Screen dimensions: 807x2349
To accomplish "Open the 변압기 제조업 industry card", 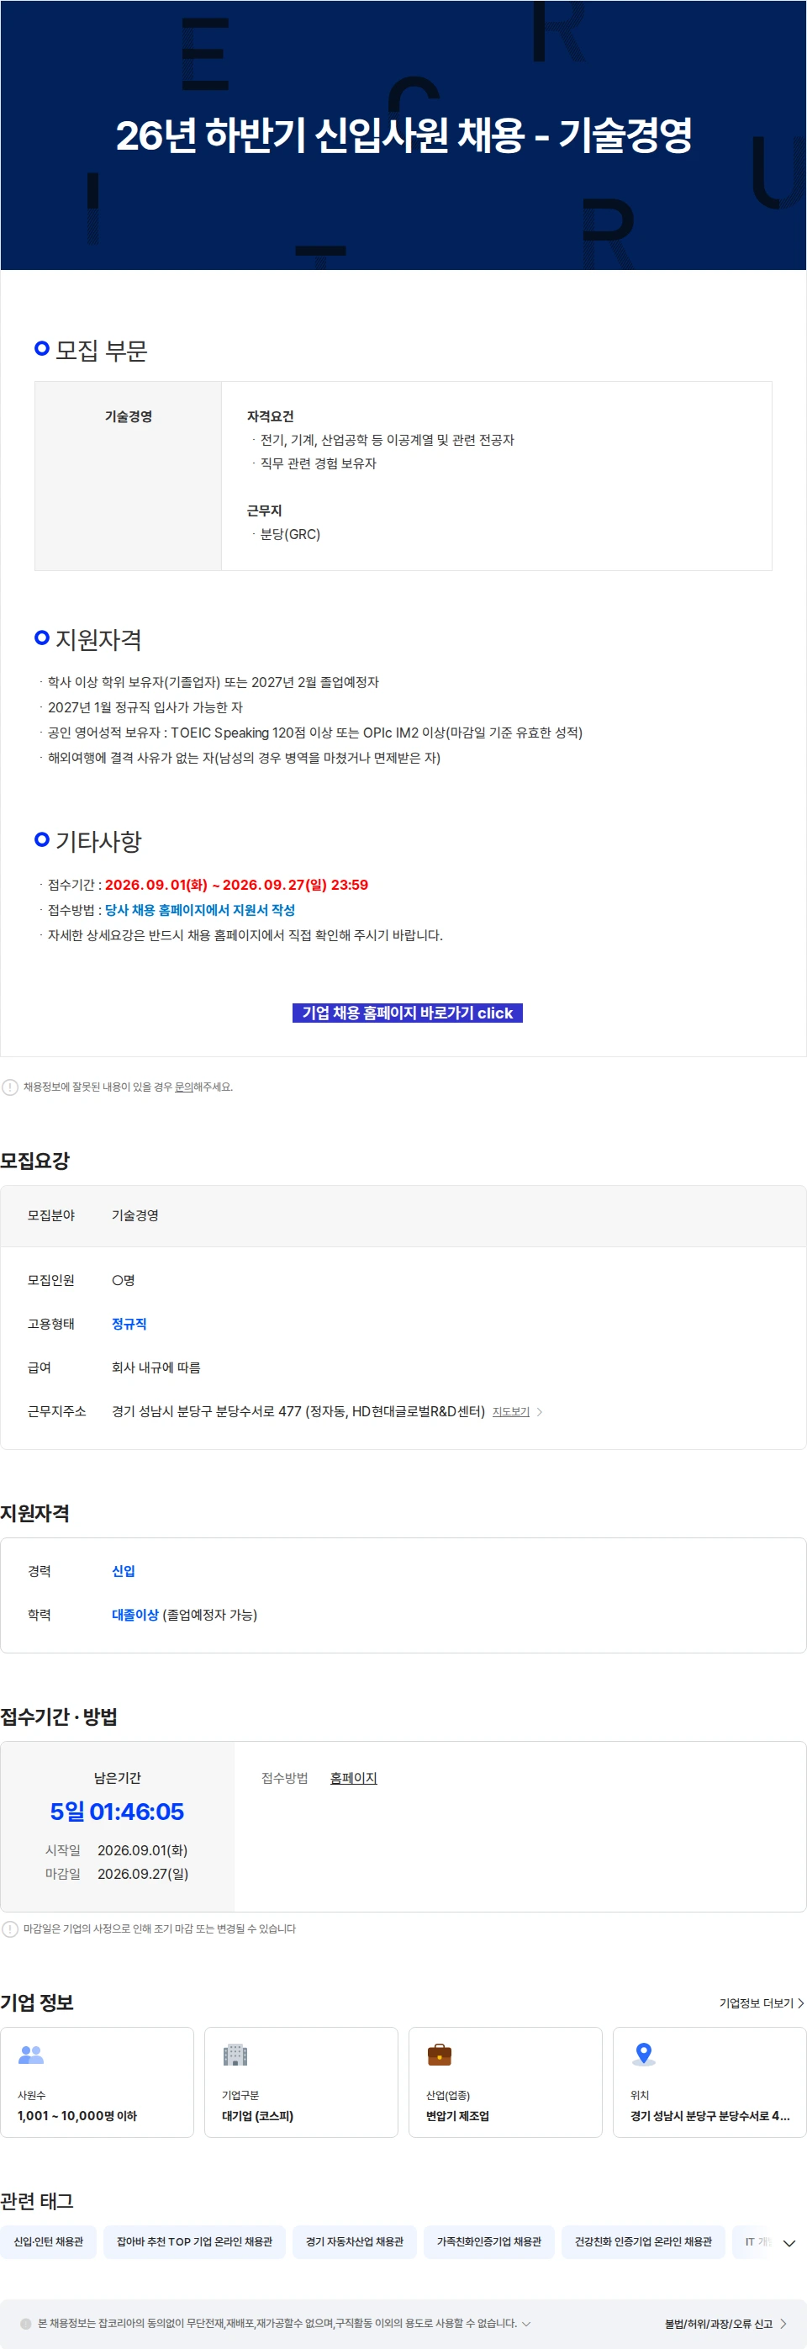I will (505, 2082).
